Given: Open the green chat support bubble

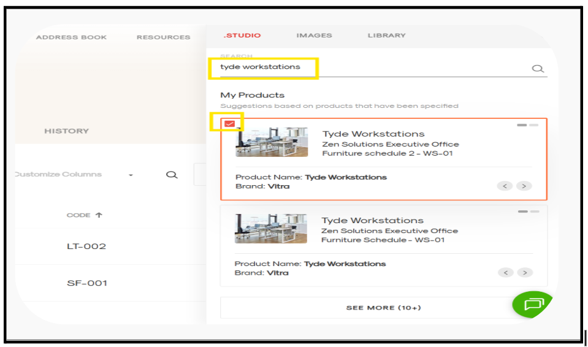Looking at the screenshot, I should coord(533,303).
